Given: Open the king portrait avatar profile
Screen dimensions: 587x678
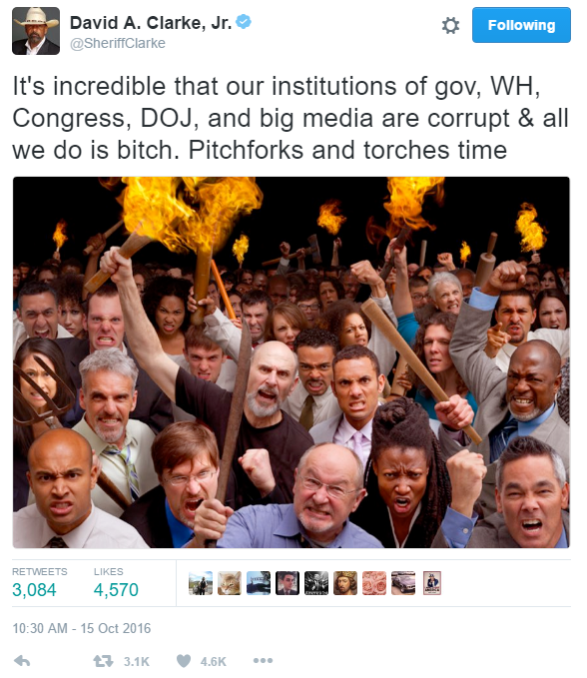Looking at the screenshot, I should [x=345, y=583].
